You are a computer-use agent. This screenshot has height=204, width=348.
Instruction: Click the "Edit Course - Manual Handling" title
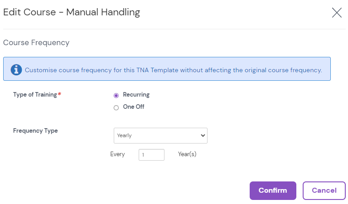click(x=72, y=12)
